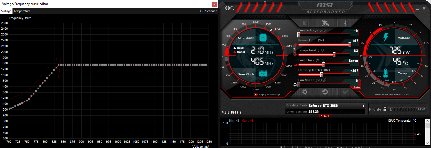Reset settings with circular arrow icon
This screenshot has width=431, height=148.
click(325, 92)
